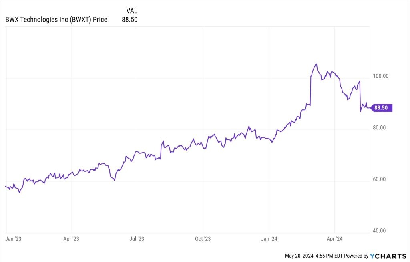Screen dimensions: 410x262
Task: Click the Powered by text
Action: coord(356,256)
